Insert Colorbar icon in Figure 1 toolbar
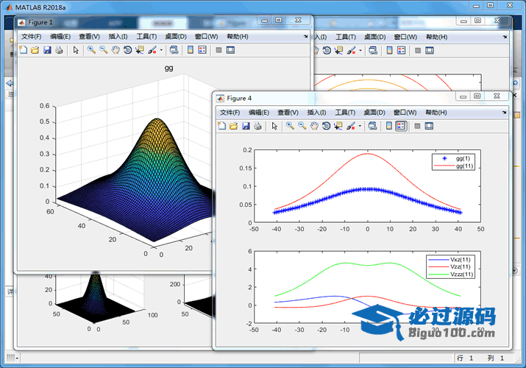This screenshot has height=368, width=526. coord(191,50)
